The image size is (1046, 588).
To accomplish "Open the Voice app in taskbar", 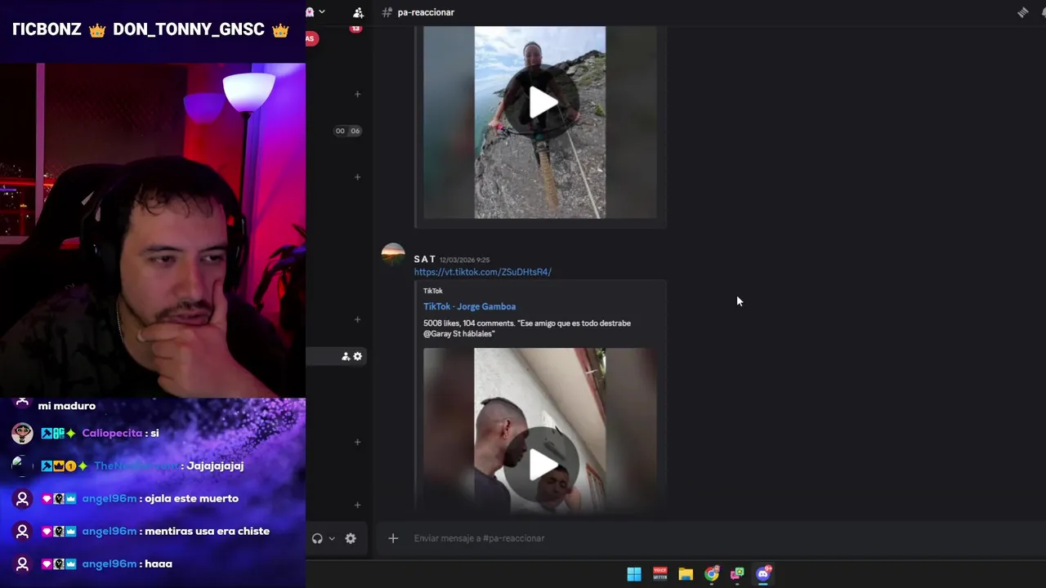I will [x=660, y=574].
